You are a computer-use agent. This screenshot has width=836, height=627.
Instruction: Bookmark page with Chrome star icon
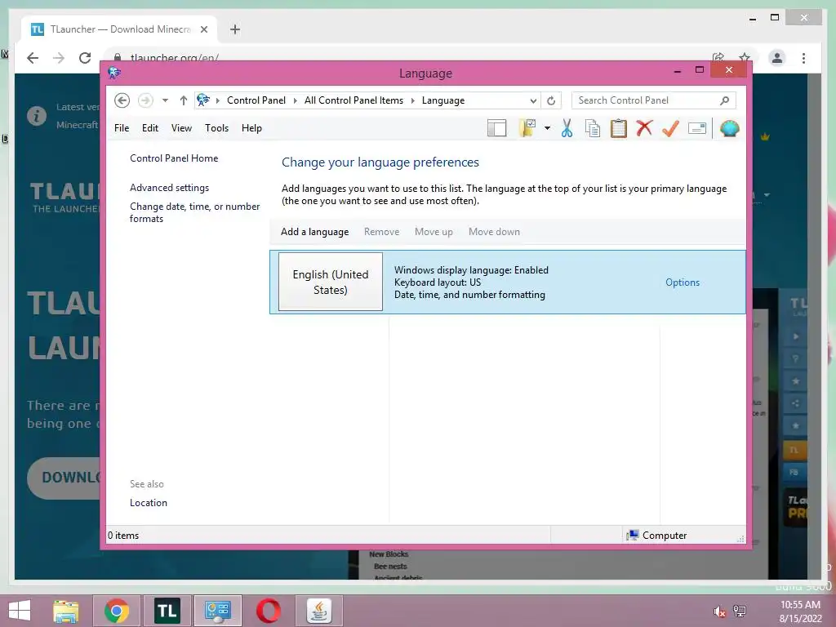click(x=745, y=58)
